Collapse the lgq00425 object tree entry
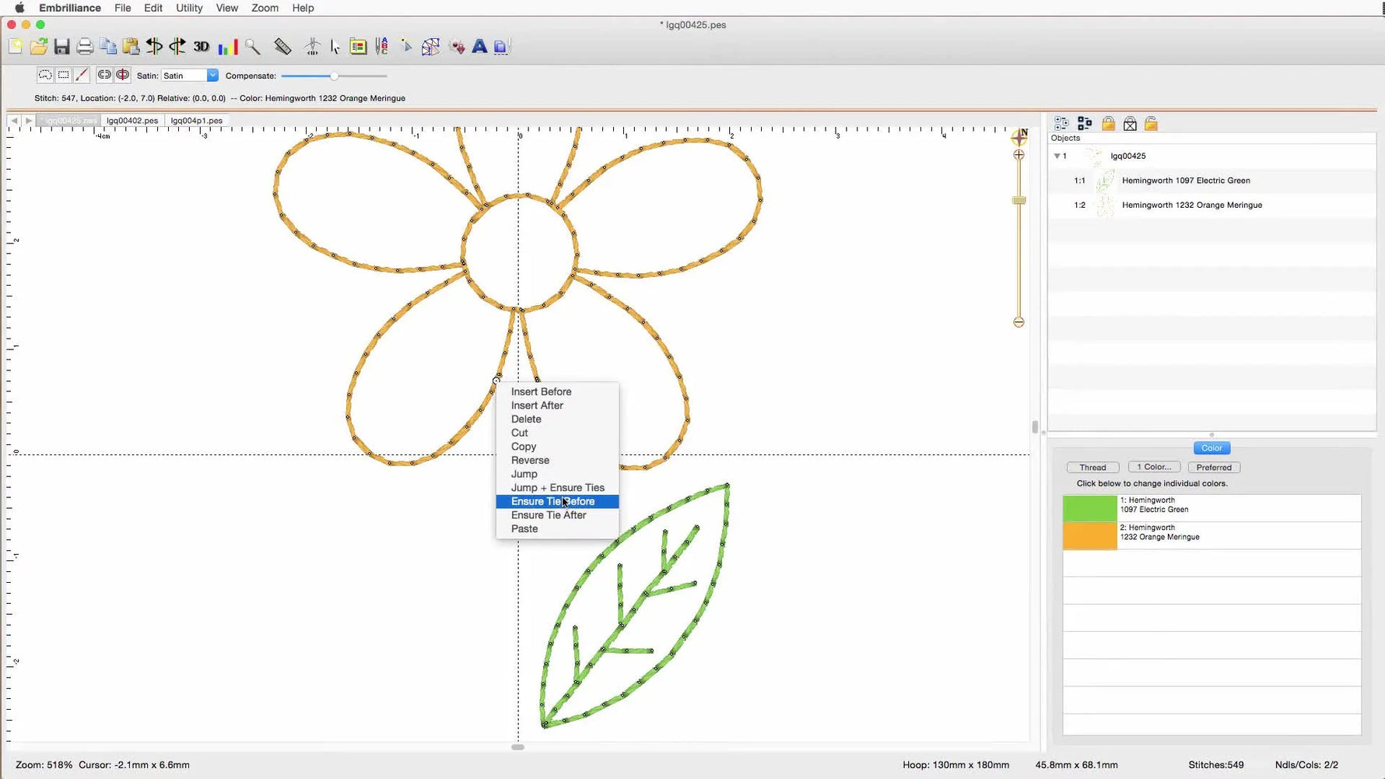1385x779 pixels. tap(1058, 156)
